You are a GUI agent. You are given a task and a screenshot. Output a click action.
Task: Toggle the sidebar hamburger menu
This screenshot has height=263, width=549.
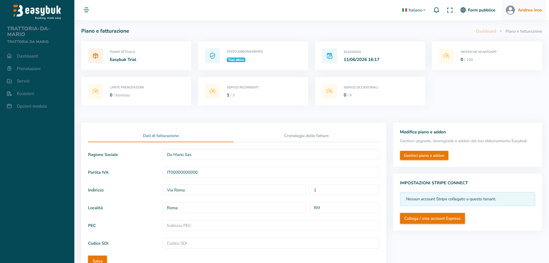[86, 10]
